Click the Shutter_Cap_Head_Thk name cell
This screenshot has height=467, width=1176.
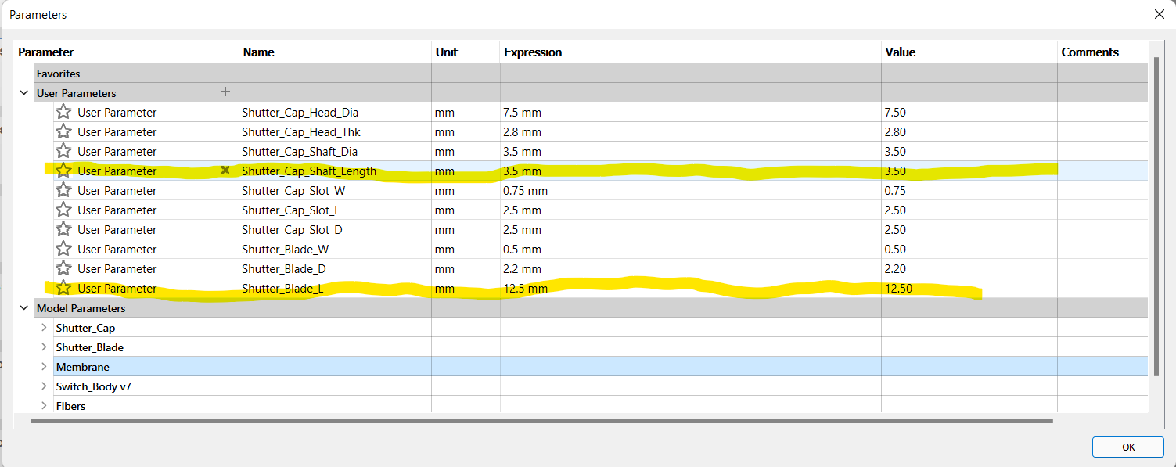(x=335, y=131)
